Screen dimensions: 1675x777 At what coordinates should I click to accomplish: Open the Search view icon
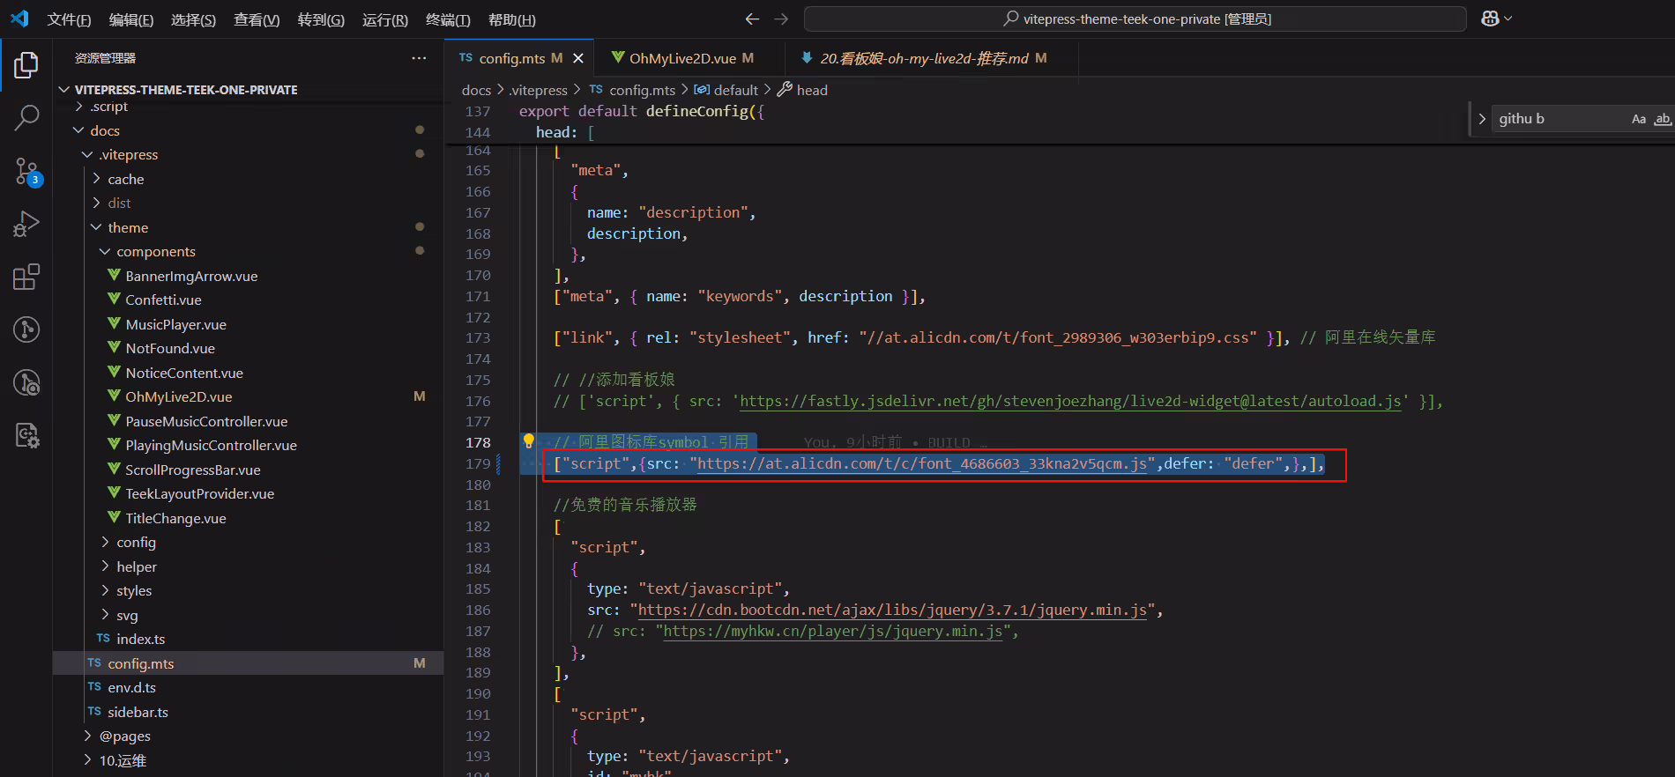click(26, 117)
